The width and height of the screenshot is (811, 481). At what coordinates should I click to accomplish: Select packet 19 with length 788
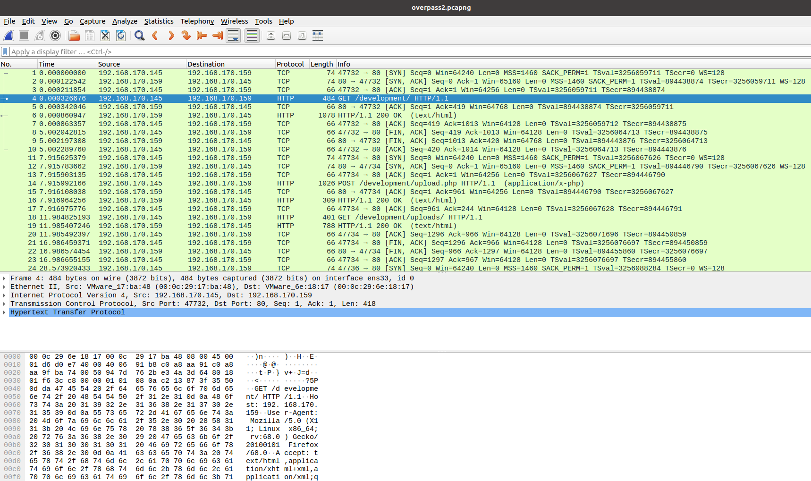[x=405, y=226]
